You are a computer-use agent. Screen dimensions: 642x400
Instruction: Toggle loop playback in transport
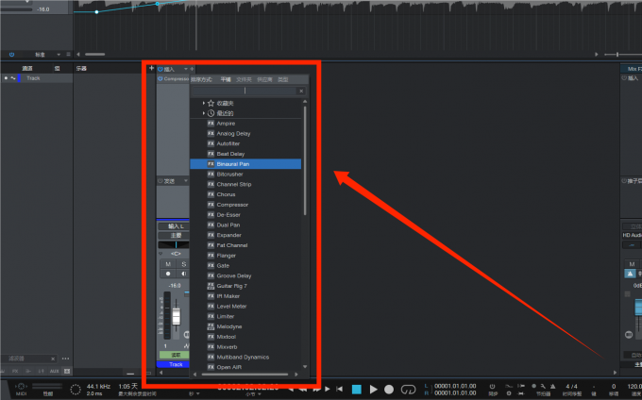click(x=408, y=390)
